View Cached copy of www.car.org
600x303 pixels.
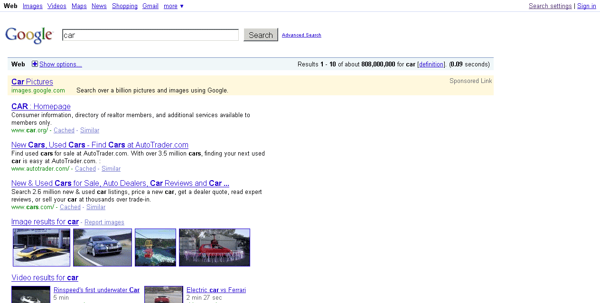point(64,130)
